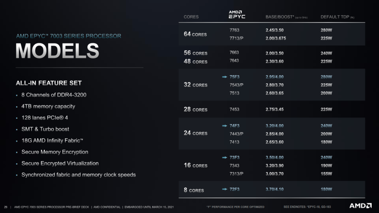379x213 pixels.
Task: Click the SEE ENDNOTES footer text
Action: click(307, 207)
